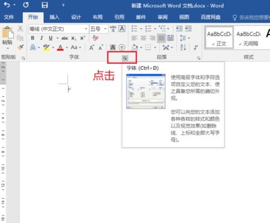Expand the font name dropdown arrow
Screen dimensions: 270x223
[x=86, y=29]
